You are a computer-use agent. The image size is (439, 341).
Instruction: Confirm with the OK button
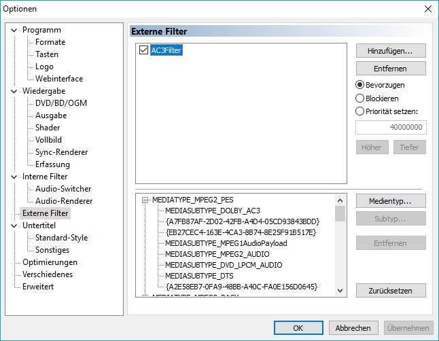(298, 328)
